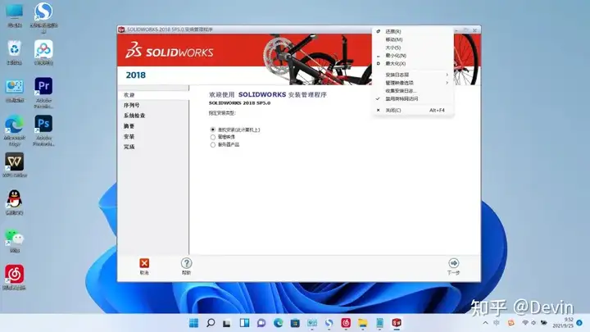Open the Windows Start menu

click(193, 323)
